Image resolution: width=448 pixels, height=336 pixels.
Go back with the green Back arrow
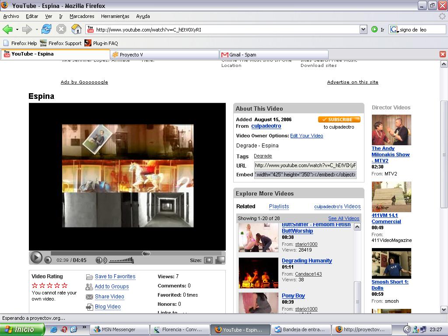7,29
